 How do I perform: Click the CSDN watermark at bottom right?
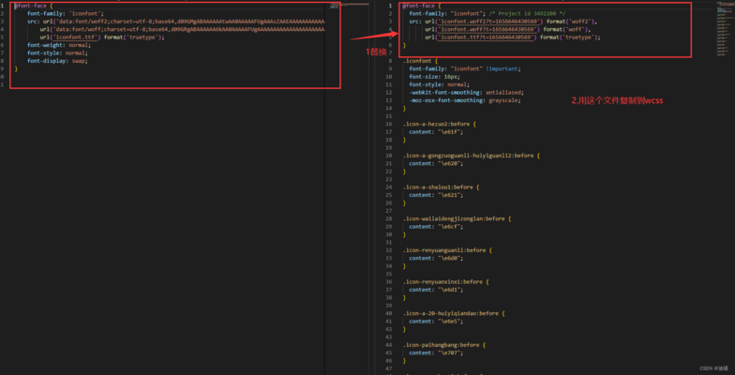coord(710,368)
